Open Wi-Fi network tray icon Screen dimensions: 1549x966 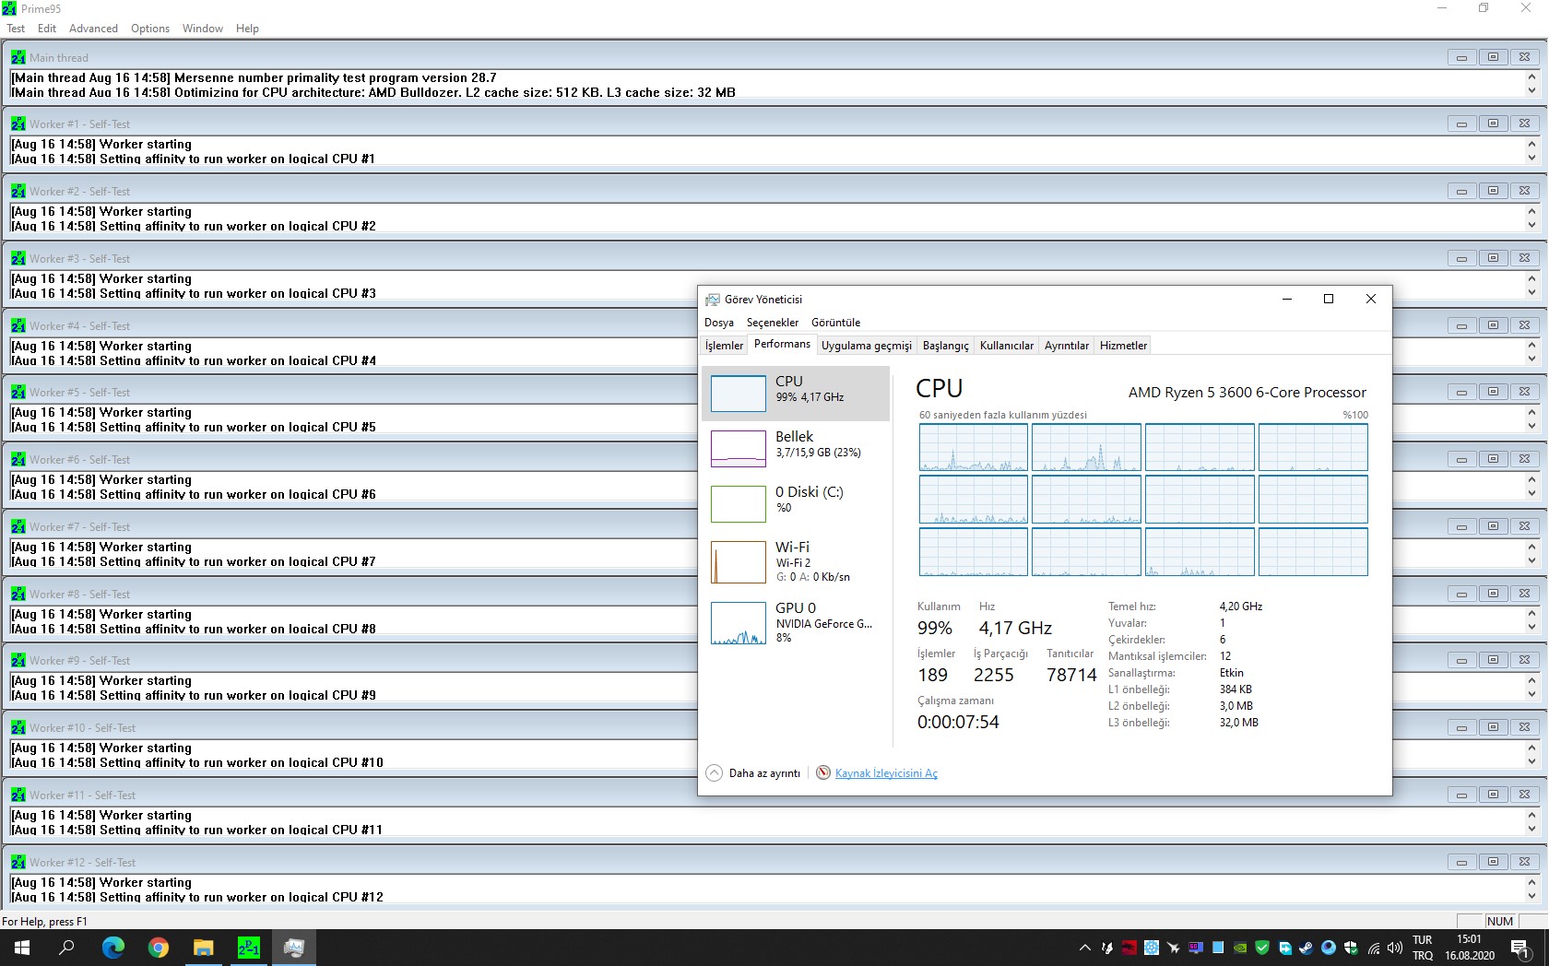pyautogui.click(x=1374, y=948)
